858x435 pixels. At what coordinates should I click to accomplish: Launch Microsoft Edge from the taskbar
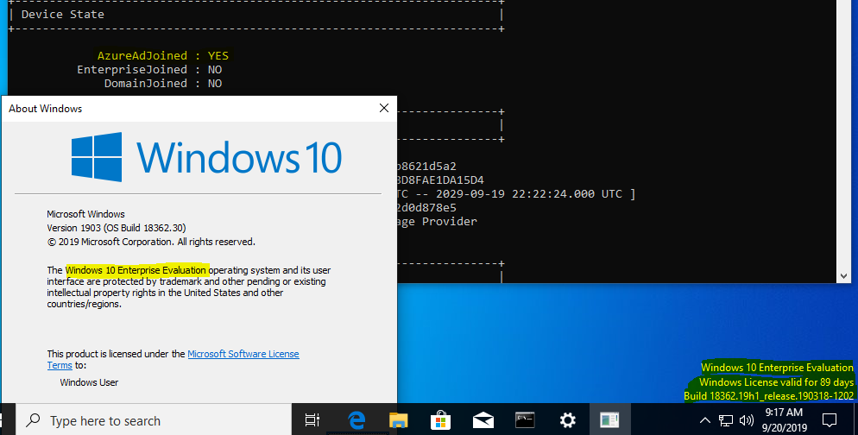point(356,420)
